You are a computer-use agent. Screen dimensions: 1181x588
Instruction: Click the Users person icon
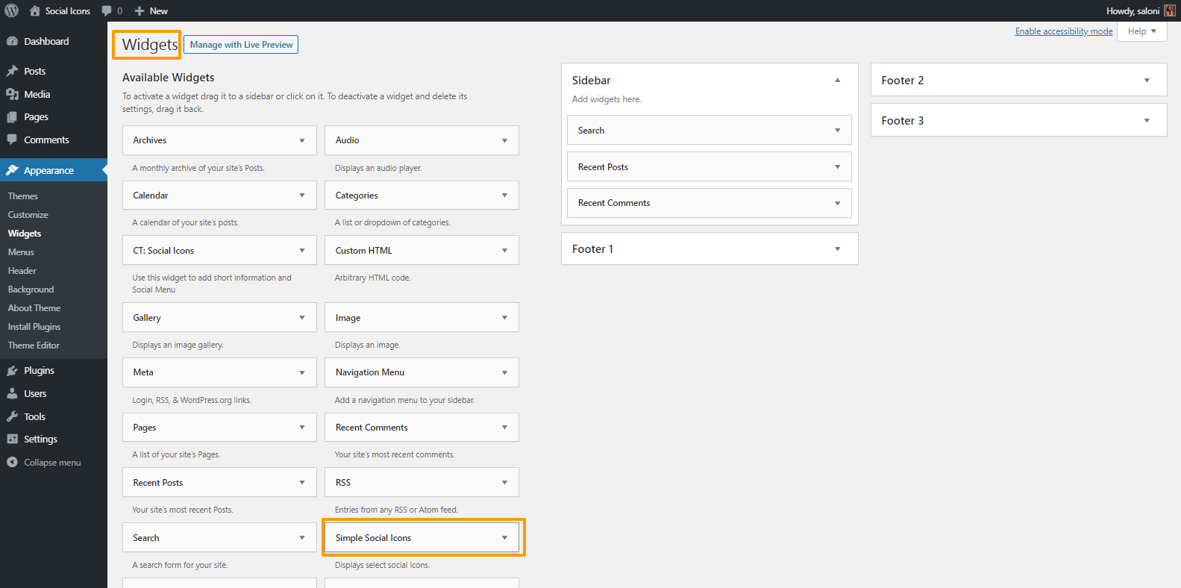(12, 393)
